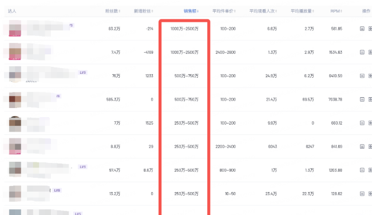Image resolution: width=372 pixels, height=215 pixels.
Task: Sort by RPM column header
Action: 336,11
